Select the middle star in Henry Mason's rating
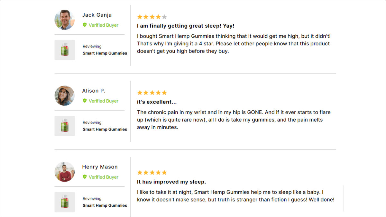The height and width of the screenshot is (217, 386). click(x=152, y=172)
